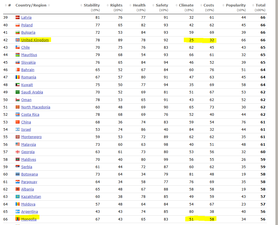Open the North Macedonia link
The height and width of the screenshot is (225, 278).
pyautogui.click(x=35, y=107)
